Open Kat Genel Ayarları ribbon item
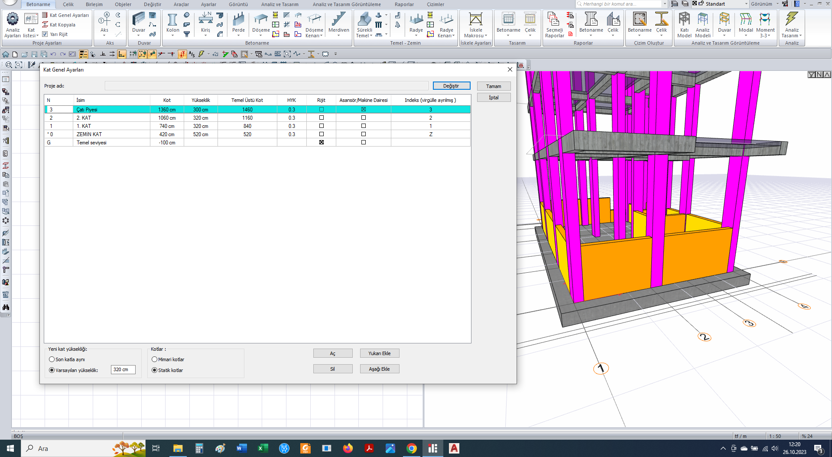Screen dimensions: 832x457 65,15
